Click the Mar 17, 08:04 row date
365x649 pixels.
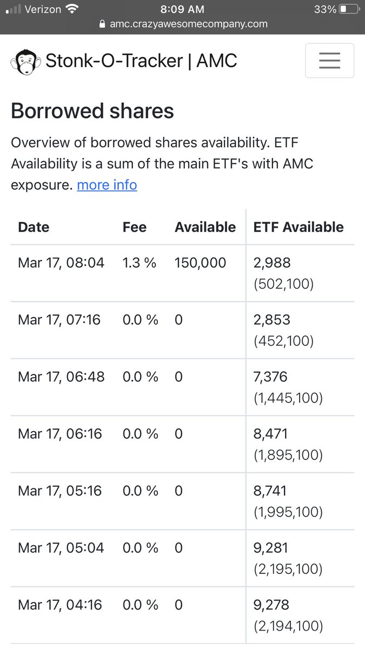tap(61, 263)
